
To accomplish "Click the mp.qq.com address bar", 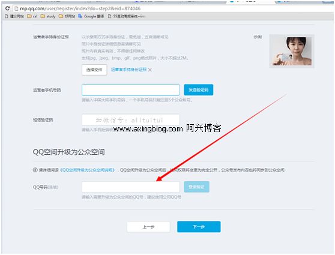I will [173, 8].
